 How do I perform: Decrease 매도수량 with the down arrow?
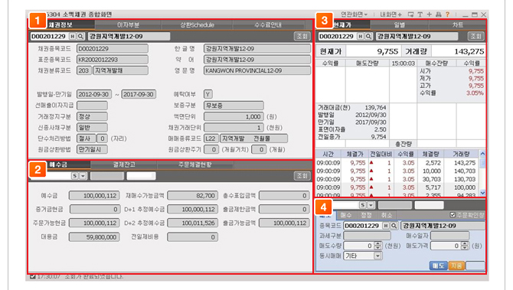click(x=378, y=248)
